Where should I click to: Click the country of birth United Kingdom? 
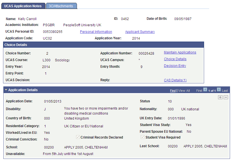point(76,118)
